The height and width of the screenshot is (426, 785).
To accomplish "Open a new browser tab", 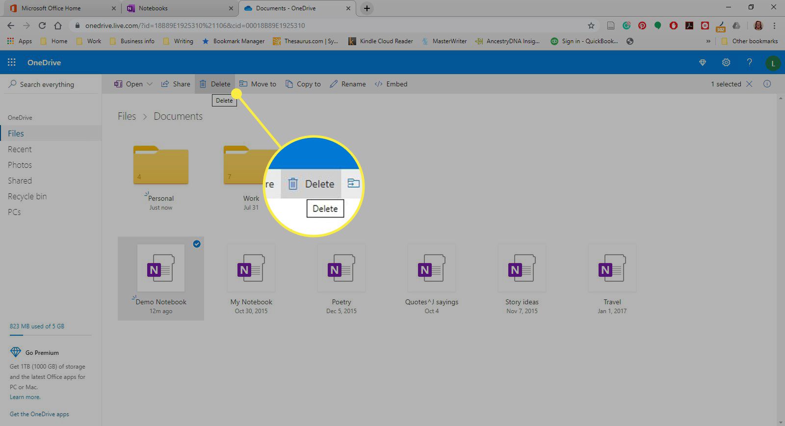I will pyautogui.click(x=366, y=8).
